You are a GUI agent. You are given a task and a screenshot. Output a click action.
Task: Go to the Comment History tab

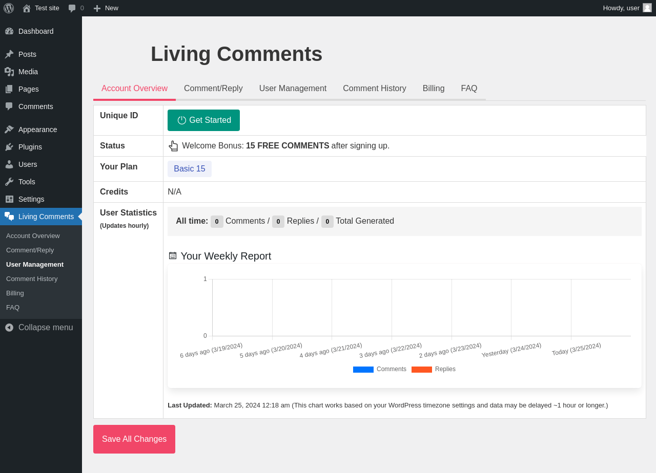coord(375,89)
